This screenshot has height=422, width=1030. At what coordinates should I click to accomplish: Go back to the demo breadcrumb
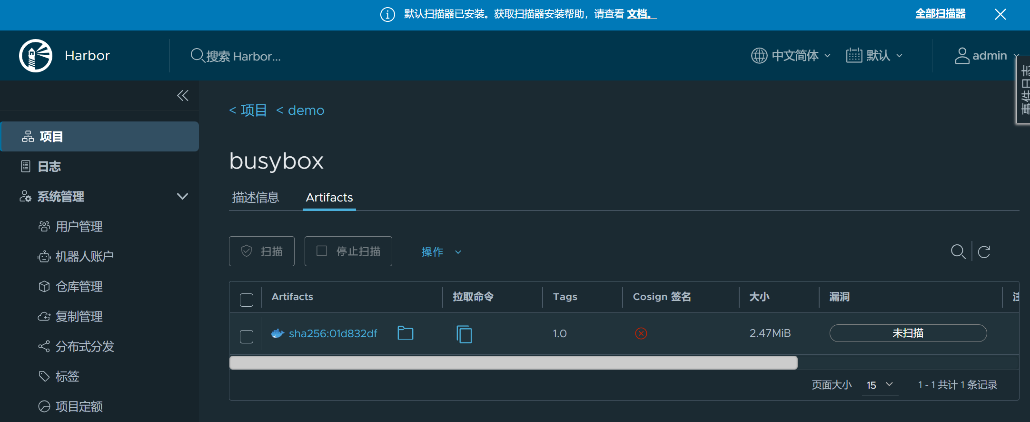coord(300,111)
